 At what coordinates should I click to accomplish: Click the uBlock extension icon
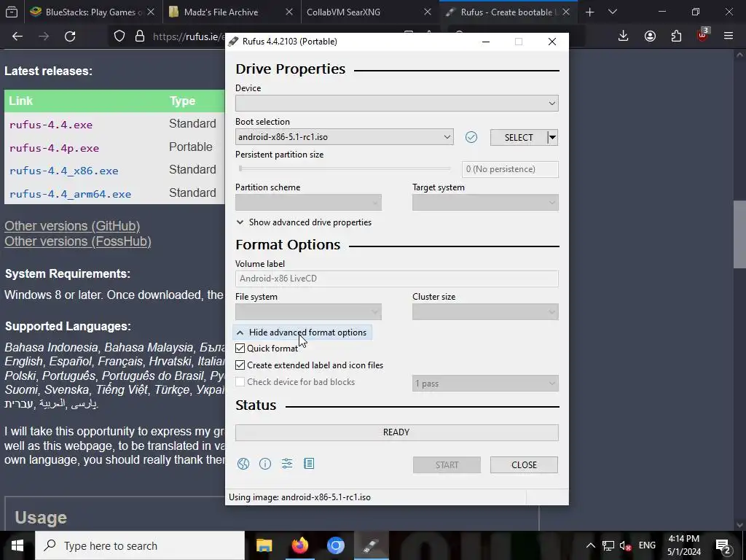(x=702, y=36)
